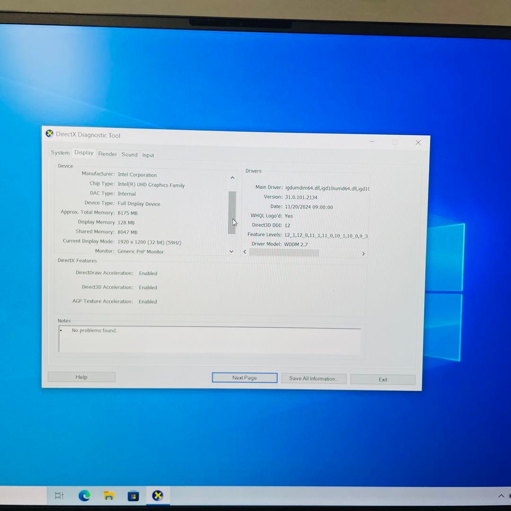Select 'Full Display Device' value

139,203
